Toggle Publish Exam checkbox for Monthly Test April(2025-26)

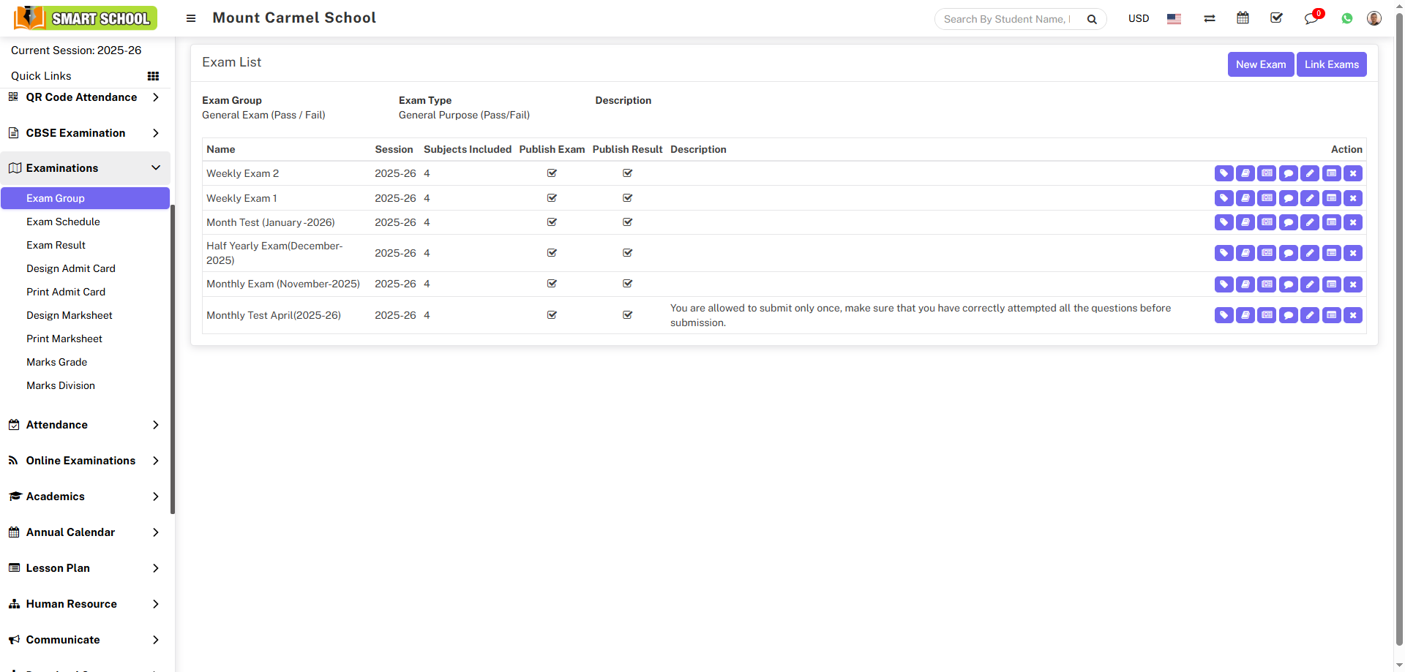click(552, 315)
